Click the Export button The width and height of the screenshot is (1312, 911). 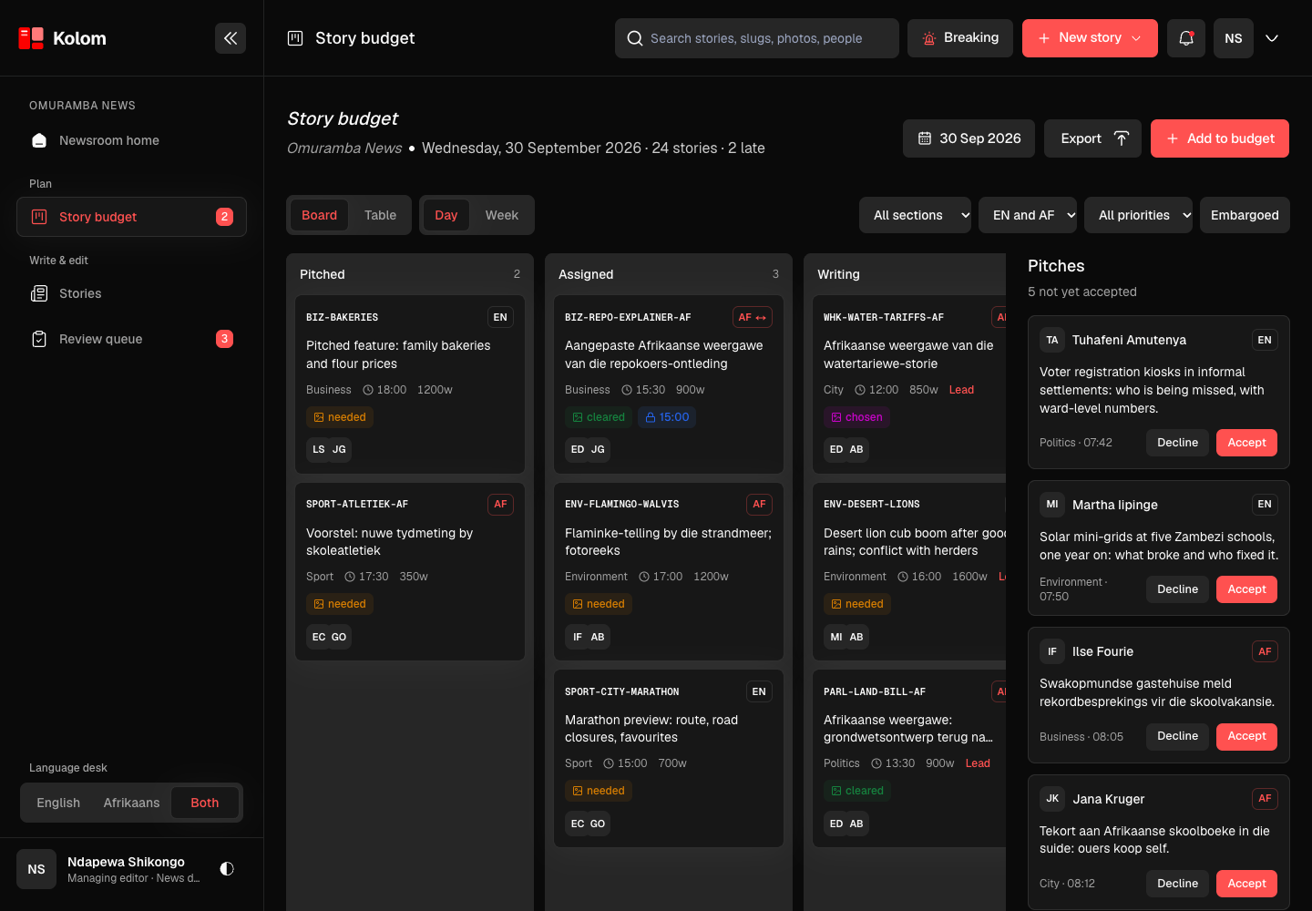pos(1092,138)
